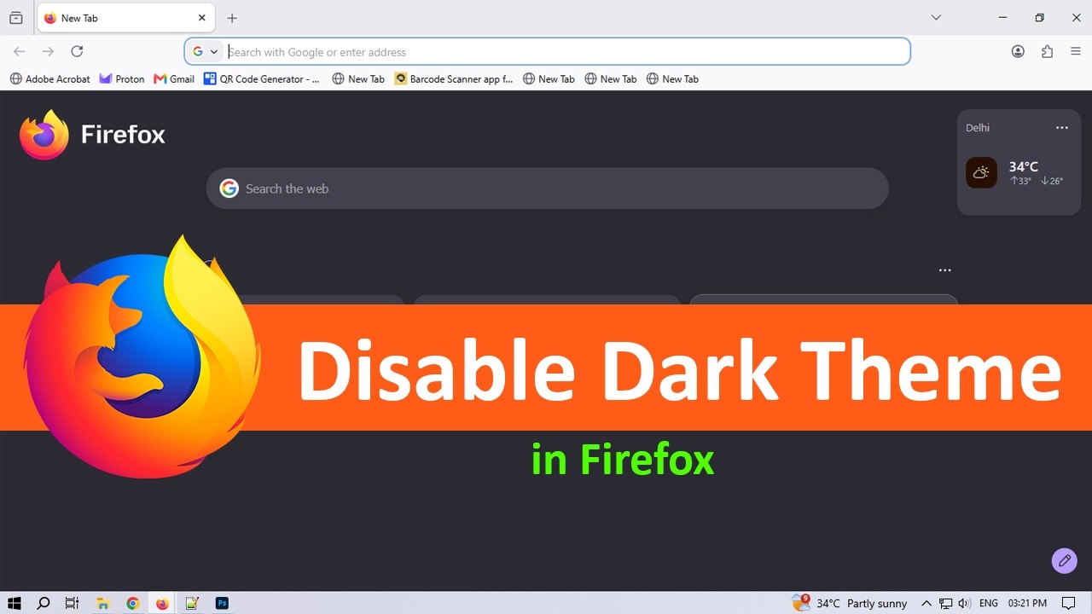Open a new tab with plus button
The image size is (1092, 614).
(x=232, y=18)
